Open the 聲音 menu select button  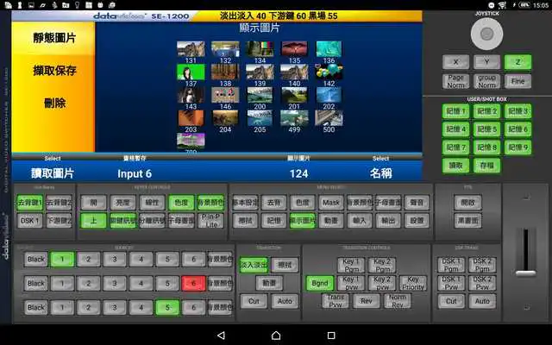[x=417, y=203]
